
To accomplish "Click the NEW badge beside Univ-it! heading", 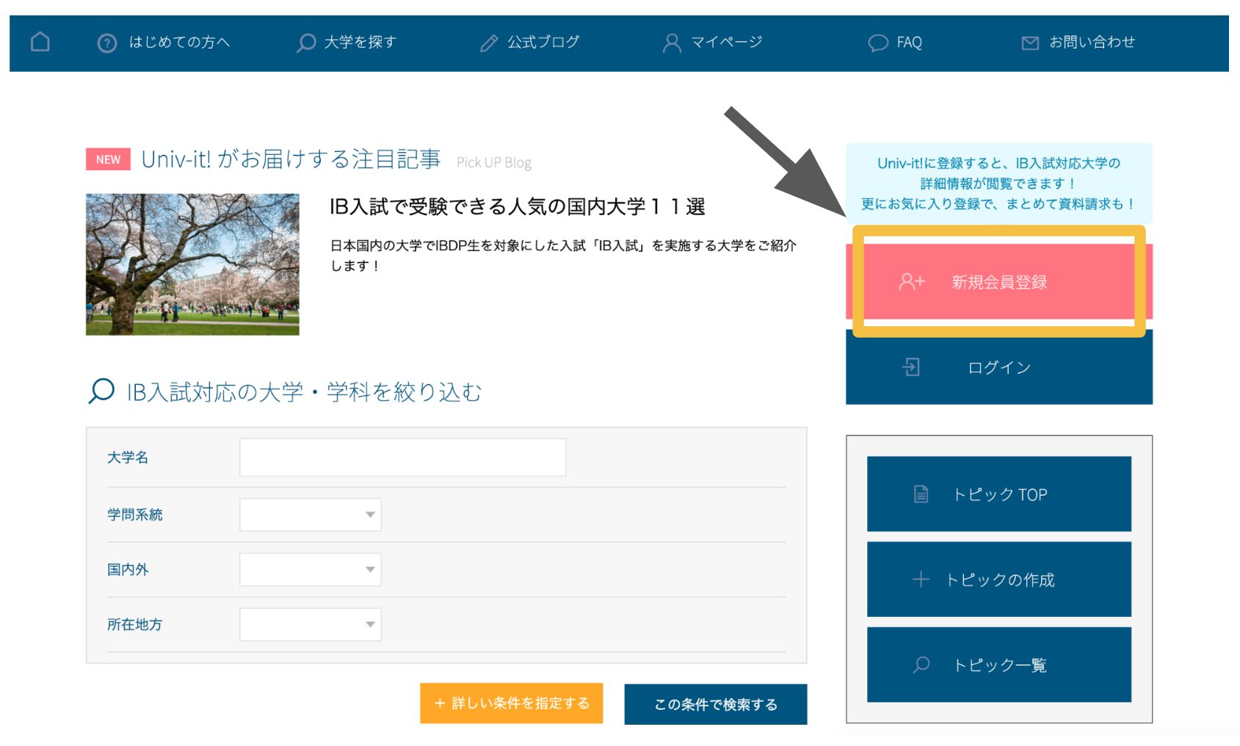I will (x=108, y=159).
